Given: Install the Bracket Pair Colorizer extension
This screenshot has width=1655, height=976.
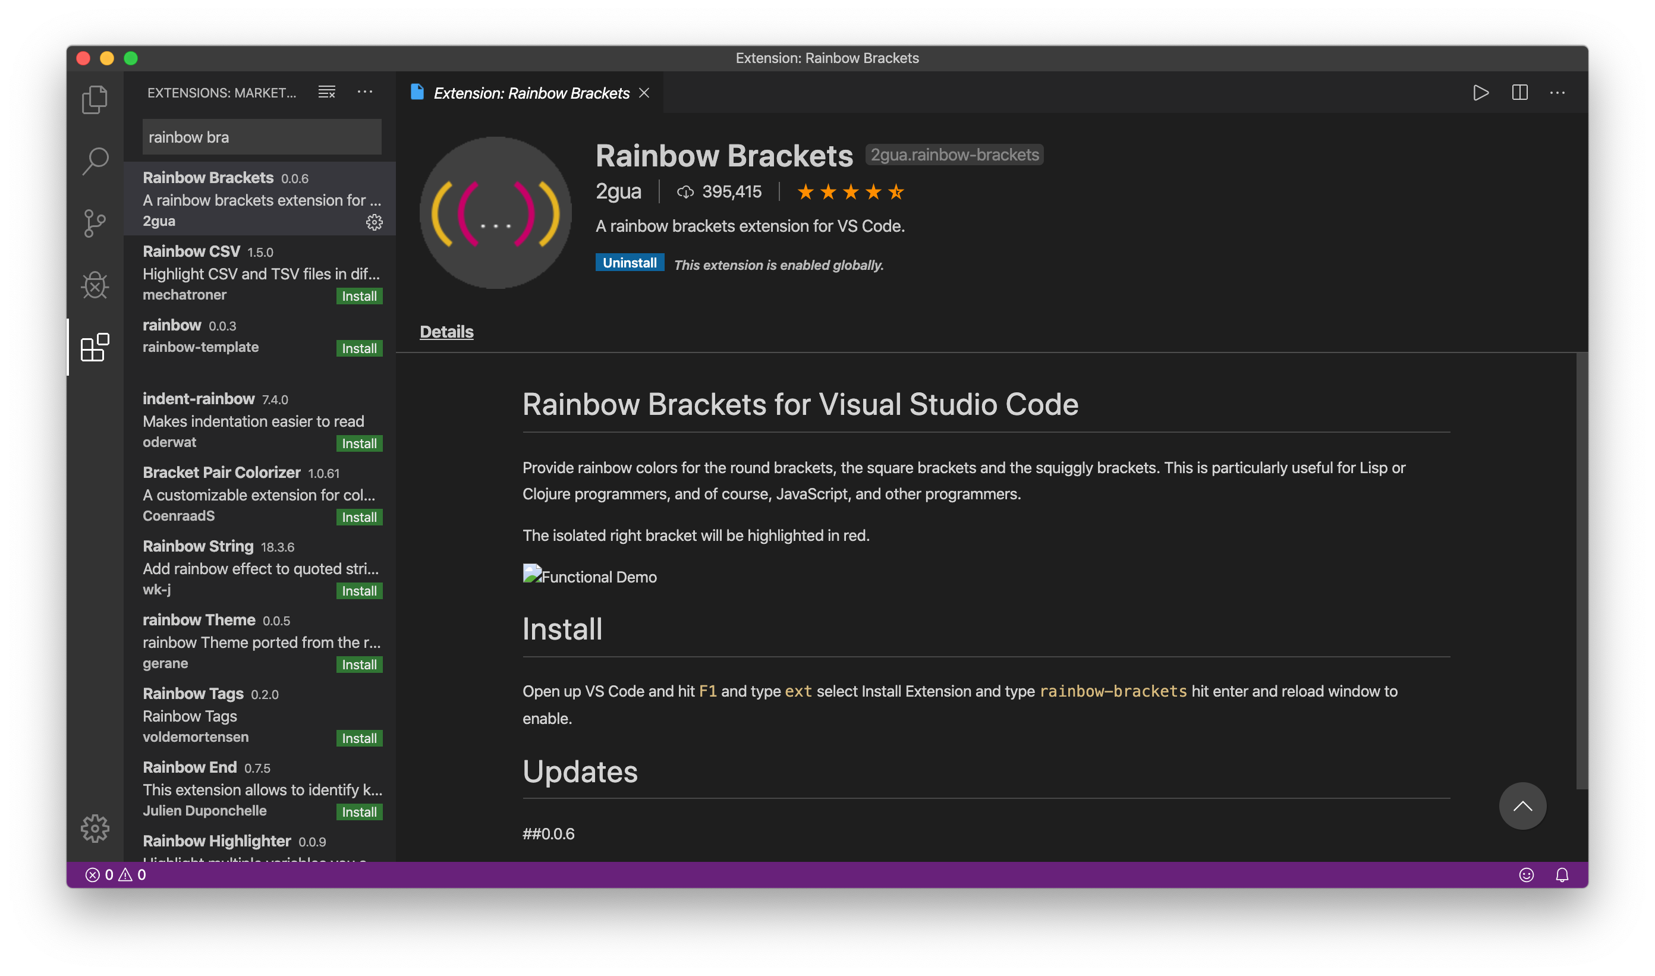Looking at the screenshot, I should pos(358,517).
